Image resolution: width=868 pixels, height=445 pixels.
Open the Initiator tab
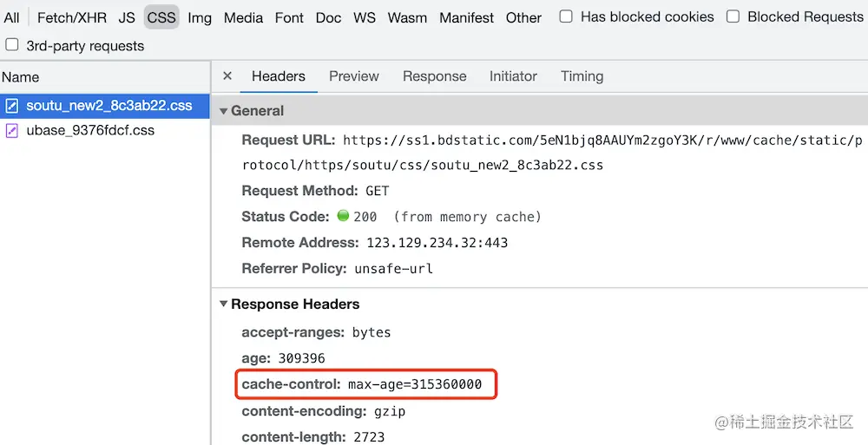pos(513,76)
